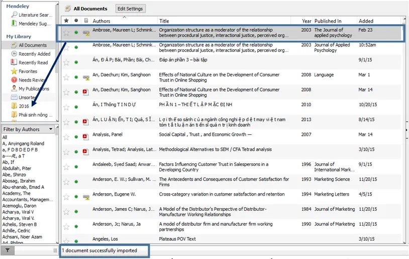Open PDF of Analysis, Tetrad document
Screen dimensions: 409x259
click(x=85, y=151)
